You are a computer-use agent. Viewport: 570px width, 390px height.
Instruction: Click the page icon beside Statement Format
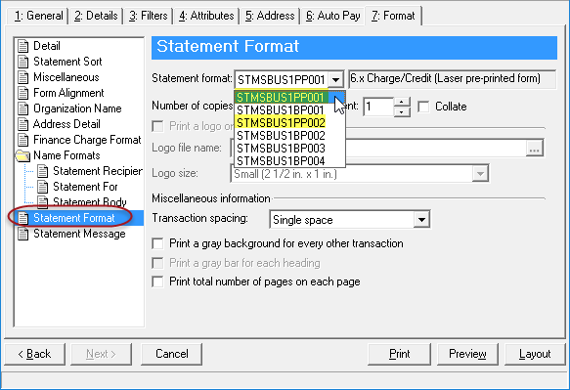pyautogui.click(x=22, y=218)
